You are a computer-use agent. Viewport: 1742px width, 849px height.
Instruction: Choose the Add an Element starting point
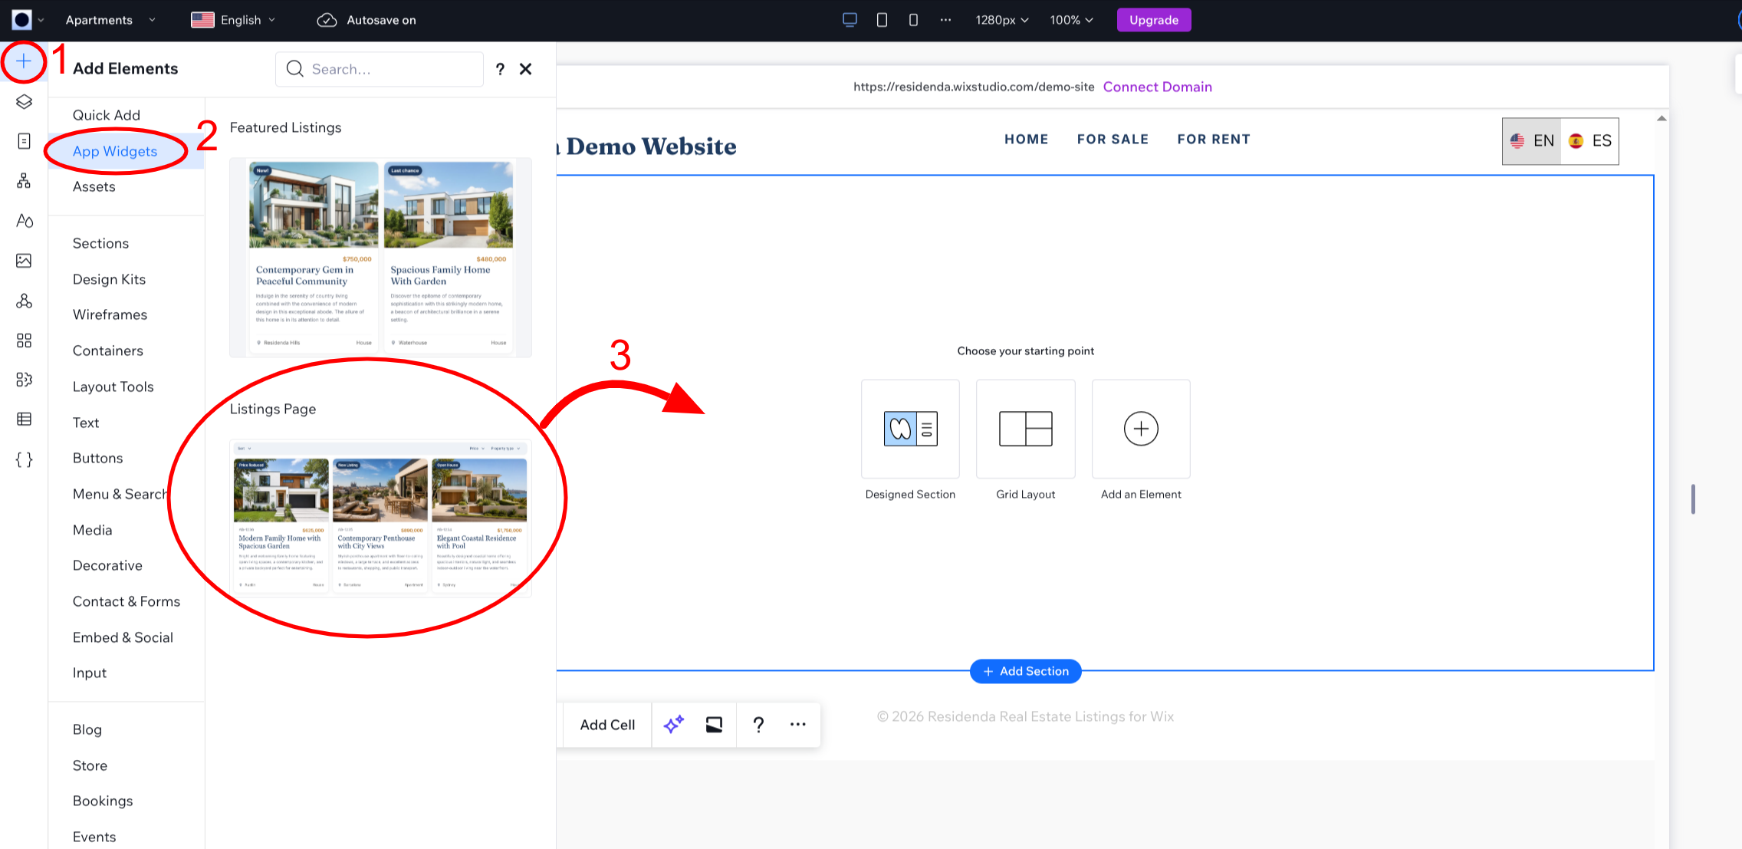pyautogui.click(x=1141, y=429)
